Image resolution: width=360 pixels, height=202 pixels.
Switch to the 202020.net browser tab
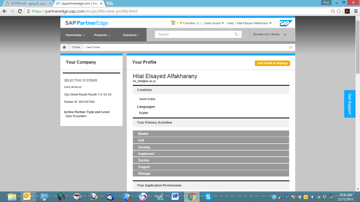pyautogui.click(x=28, y=3)
